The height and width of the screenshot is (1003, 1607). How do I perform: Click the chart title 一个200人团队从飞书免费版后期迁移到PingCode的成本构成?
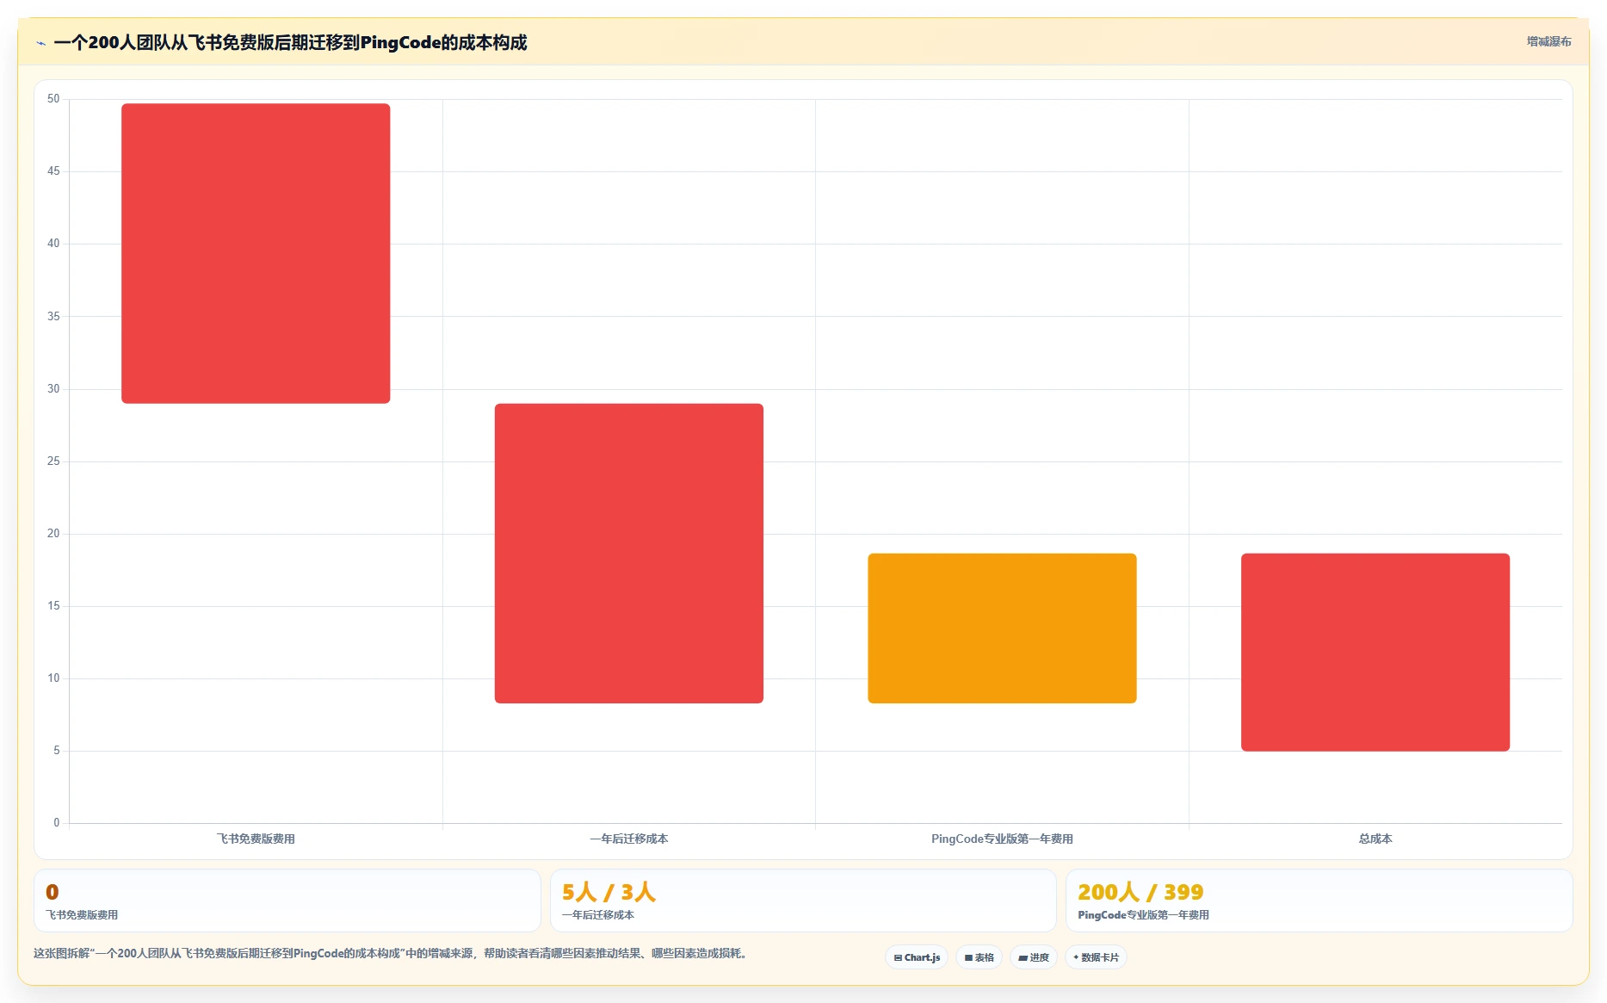290,43
